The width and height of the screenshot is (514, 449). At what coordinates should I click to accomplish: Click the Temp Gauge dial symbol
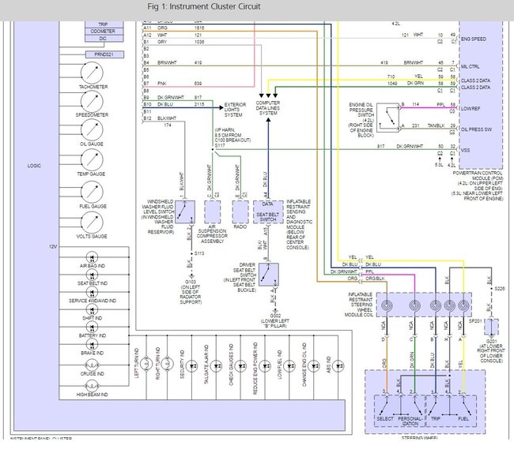(x=92, y=160)
